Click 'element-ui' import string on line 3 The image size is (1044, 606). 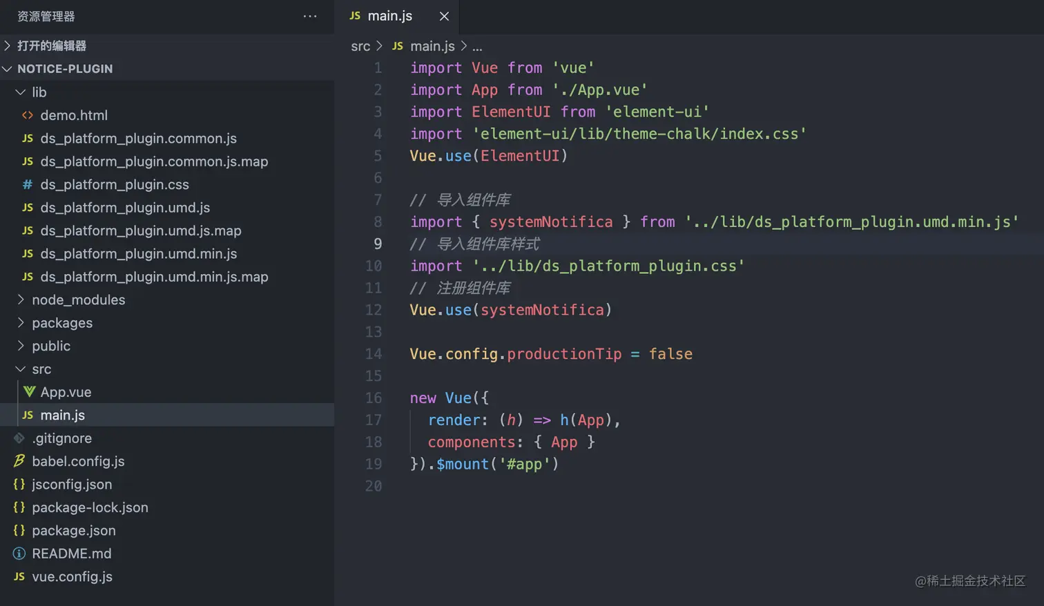(657, 112)
